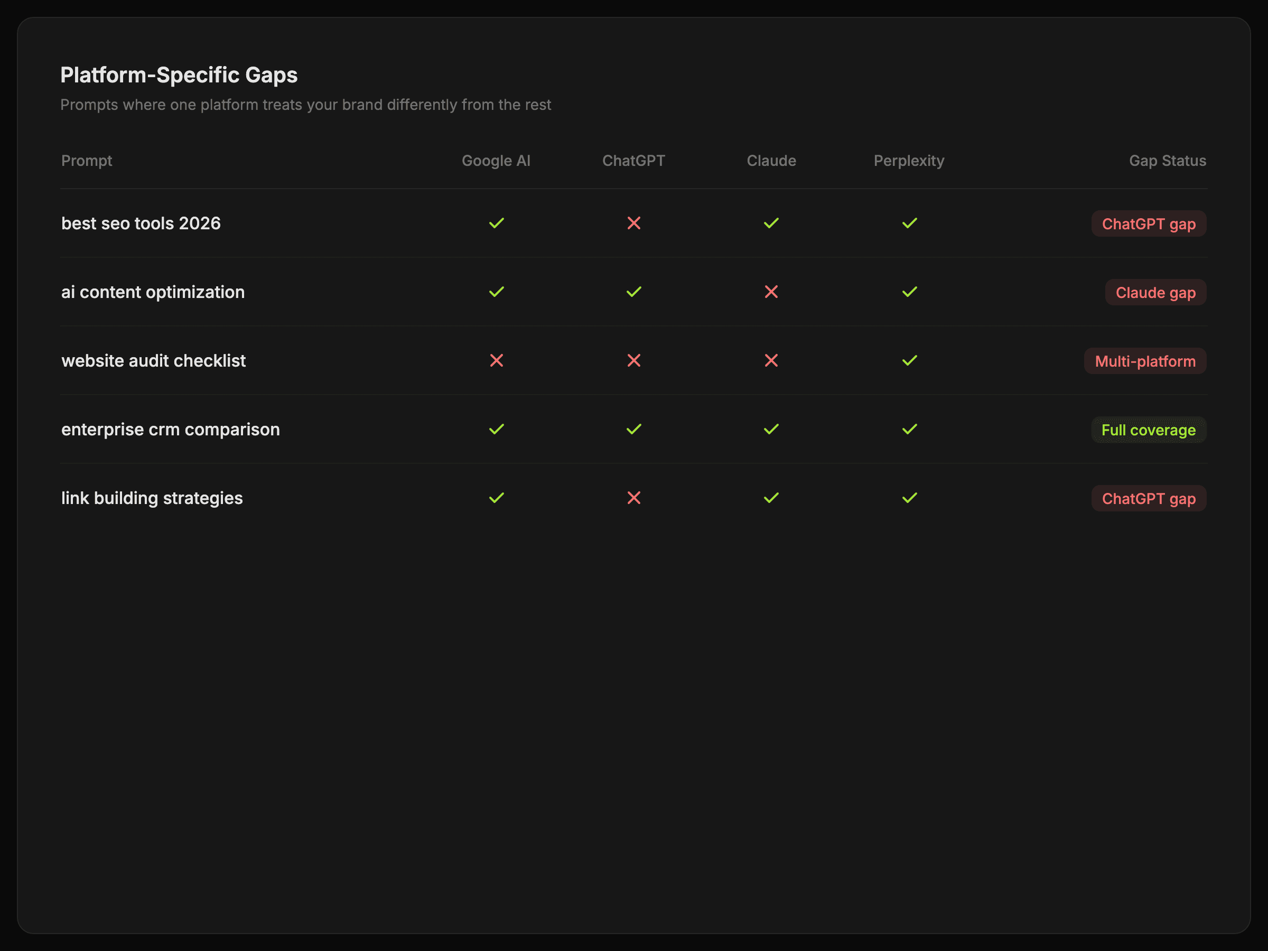Screen dimensions: 1268x951
Task: Click Claude red X in ai content optimization row
Action: click(771, 292)
